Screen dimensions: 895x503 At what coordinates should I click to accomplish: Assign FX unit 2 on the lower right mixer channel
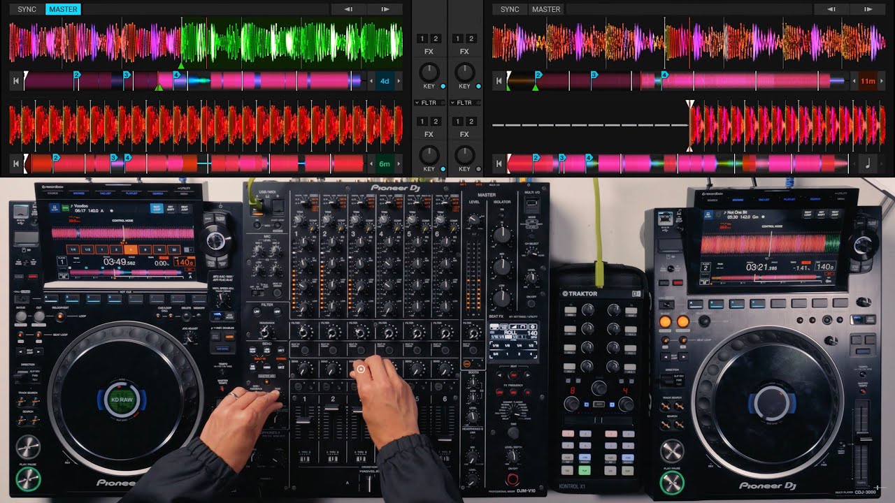point(471,122)
